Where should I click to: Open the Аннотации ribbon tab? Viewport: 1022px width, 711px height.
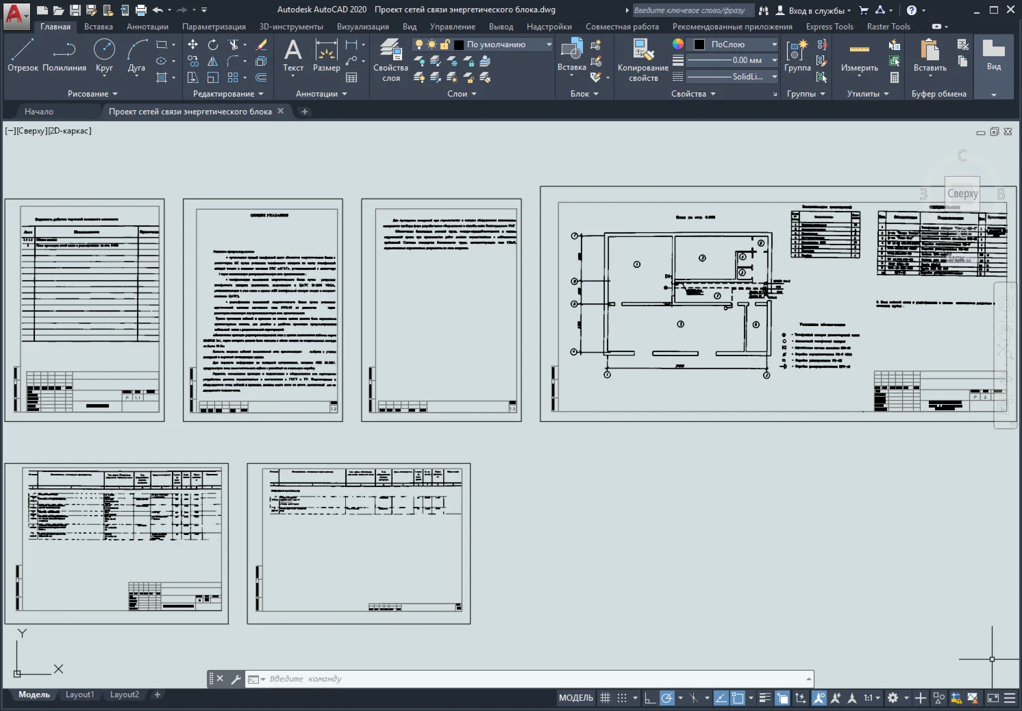point(147,27)
